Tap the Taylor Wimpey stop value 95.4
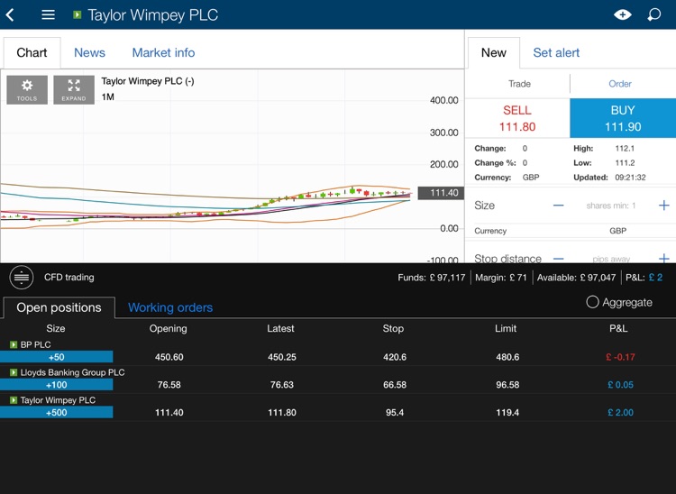676x494 pixels. 395,412
